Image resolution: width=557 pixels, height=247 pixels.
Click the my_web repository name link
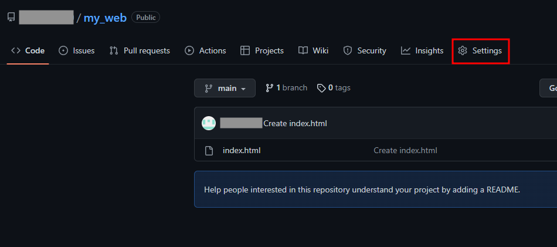click(105, 18)
